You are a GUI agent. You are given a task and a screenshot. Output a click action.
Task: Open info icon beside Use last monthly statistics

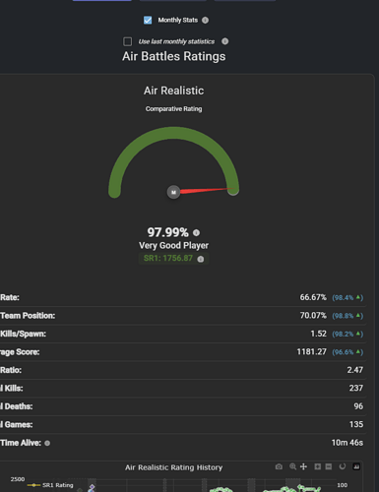[224, 41]
